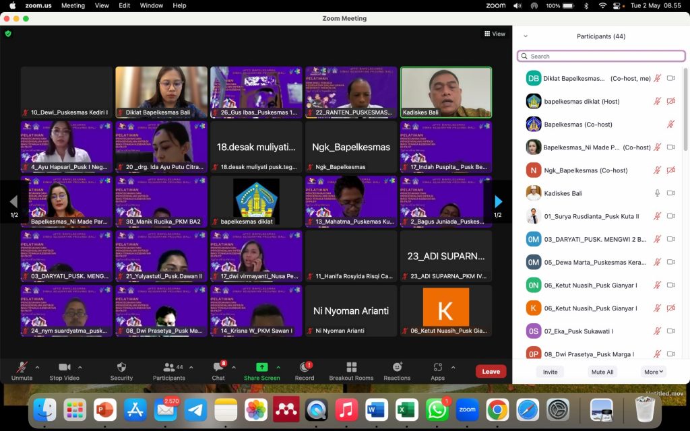Open the Help menu

tap(179, 5)
